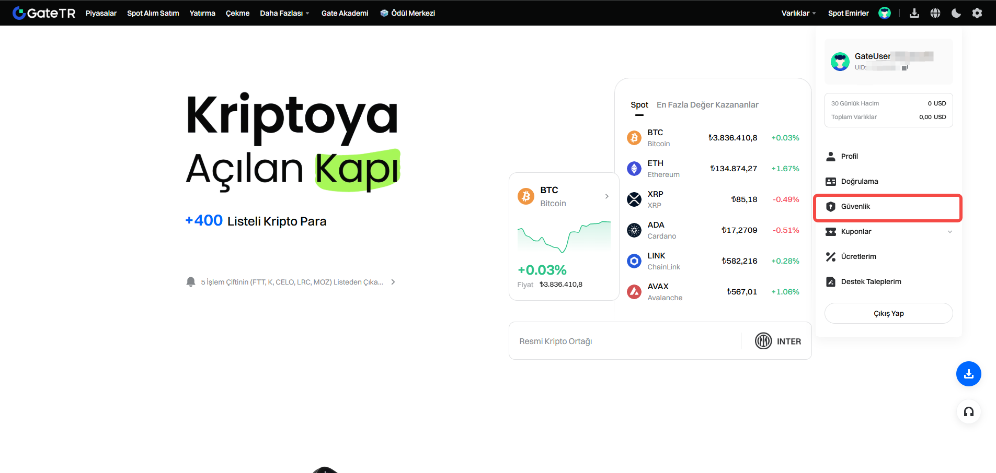Click the blue floating download button
The image size is (996, 473).
pos(968,374)
